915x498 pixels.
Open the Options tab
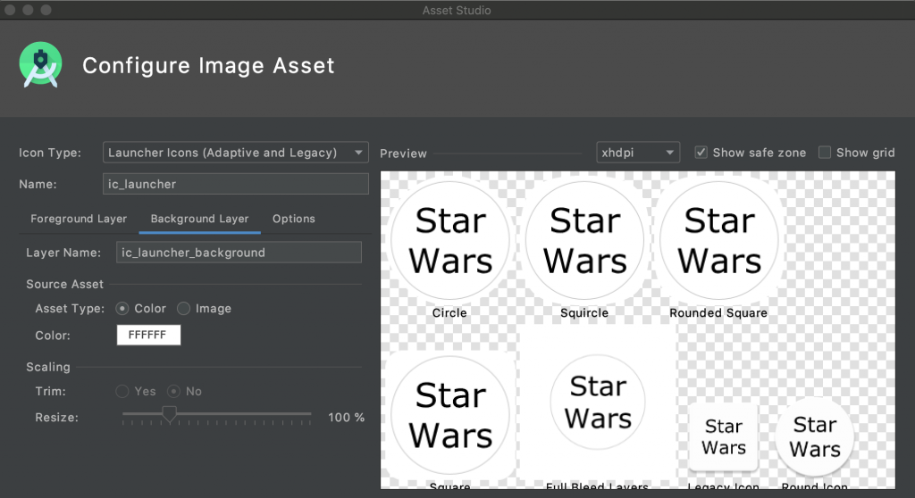[x=293, y=219]
